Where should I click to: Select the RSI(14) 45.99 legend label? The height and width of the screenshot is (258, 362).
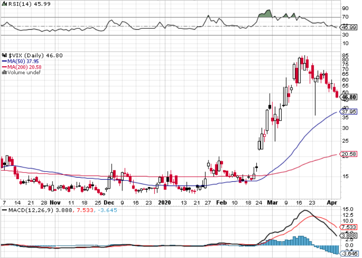pyautogui.click(x=29, y=4)
